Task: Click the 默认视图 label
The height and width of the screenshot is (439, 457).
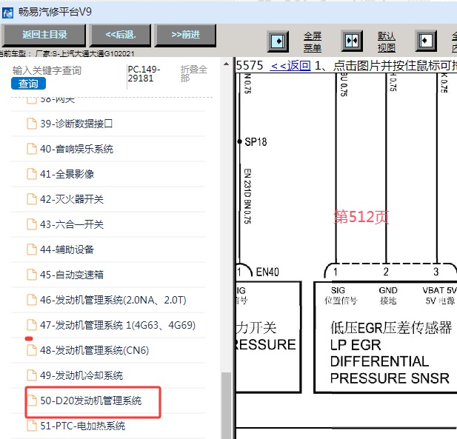Action: 387,42
